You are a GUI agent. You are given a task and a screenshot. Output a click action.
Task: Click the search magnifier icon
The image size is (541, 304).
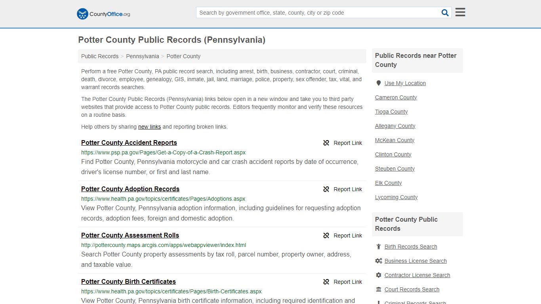click(x=445, y=13)
